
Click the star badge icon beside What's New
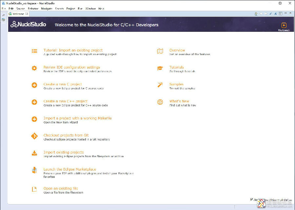[160, 102]
